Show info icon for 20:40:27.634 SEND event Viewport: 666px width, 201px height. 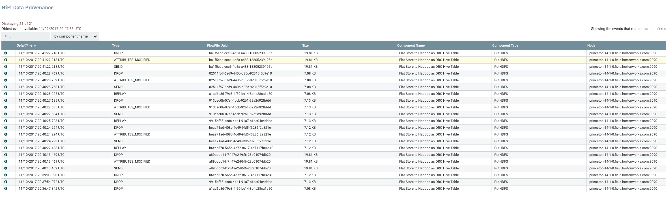[x=6, y=114]
